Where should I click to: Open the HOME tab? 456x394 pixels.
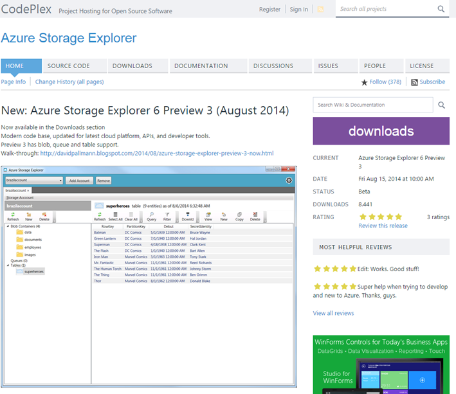[21, 66]
